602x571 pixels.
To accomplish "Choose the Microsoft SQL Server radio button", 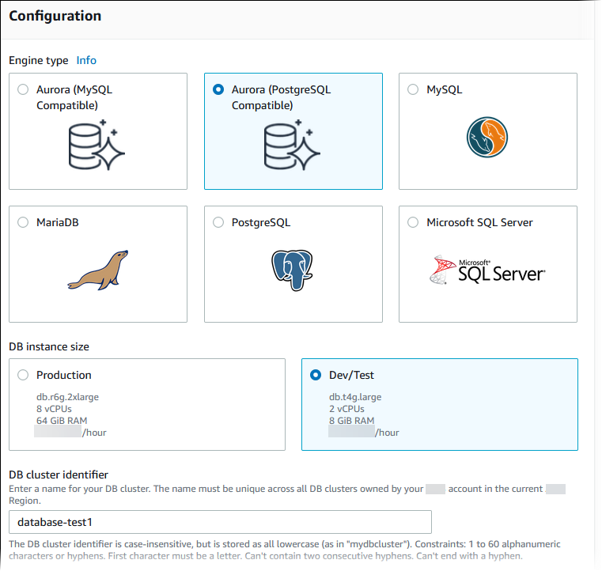I will 413,223.
